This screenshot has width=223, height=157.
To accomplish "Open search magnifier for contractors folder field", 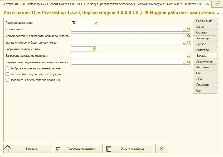I will (188, 62).
